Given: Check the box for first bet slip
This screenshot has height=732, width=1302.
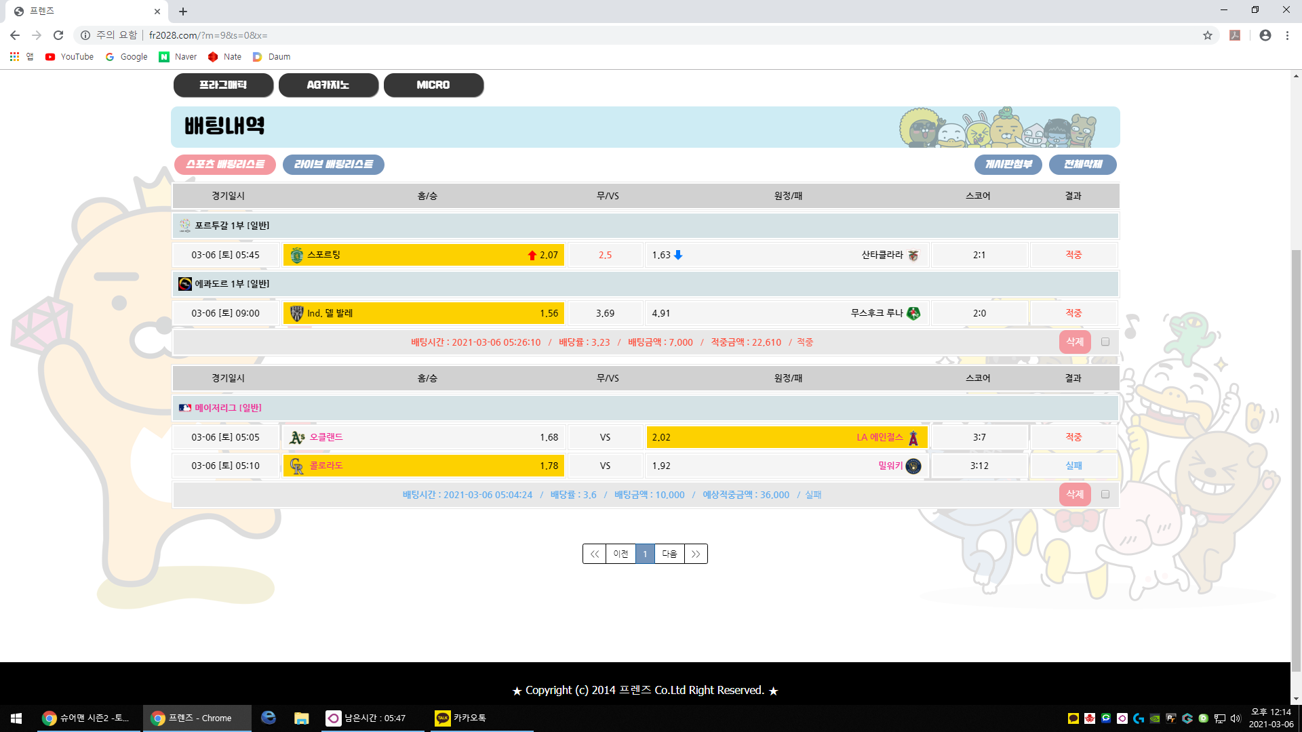Looking at the screenshot, I should 1105,342.
